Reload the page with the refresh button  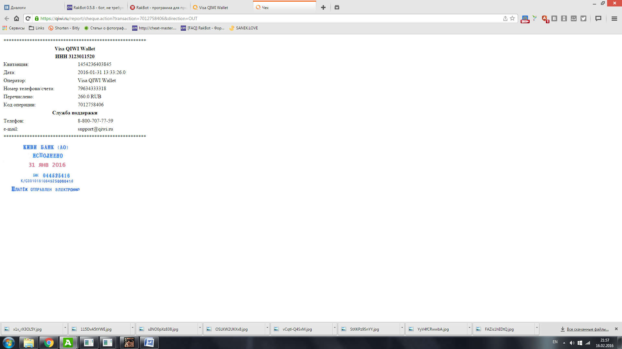[28, 18]
